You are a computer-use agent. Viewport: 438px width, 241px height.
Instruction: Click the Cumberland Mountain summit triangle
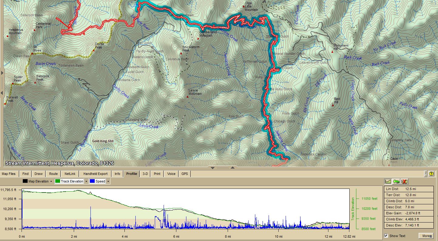click(198, 38)
